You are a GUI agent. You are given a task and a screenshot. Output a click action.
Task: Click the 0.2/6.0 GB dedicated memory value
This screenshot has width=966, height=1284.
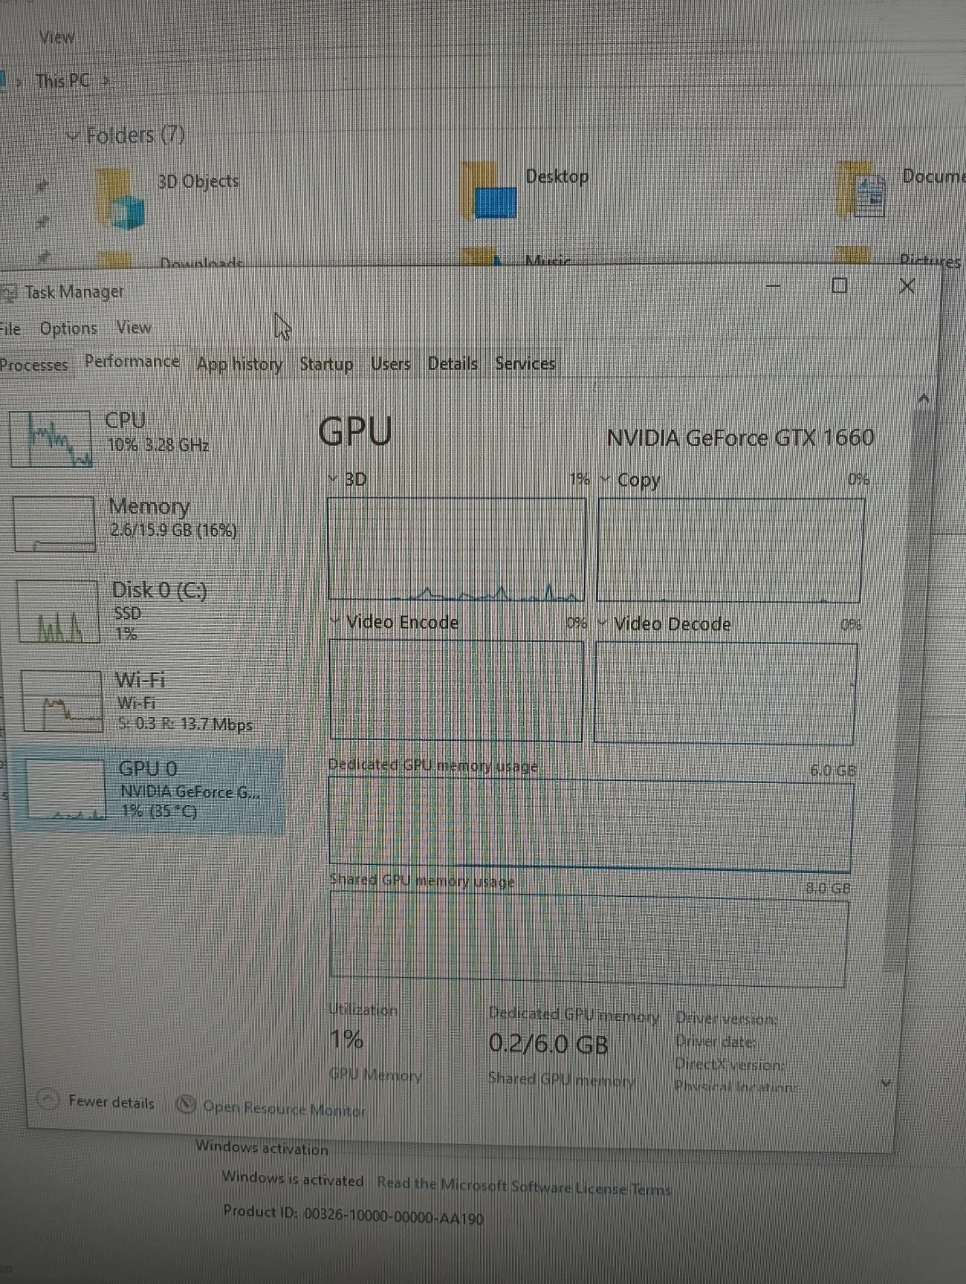pyautogui.click(x=548, y=1043)
